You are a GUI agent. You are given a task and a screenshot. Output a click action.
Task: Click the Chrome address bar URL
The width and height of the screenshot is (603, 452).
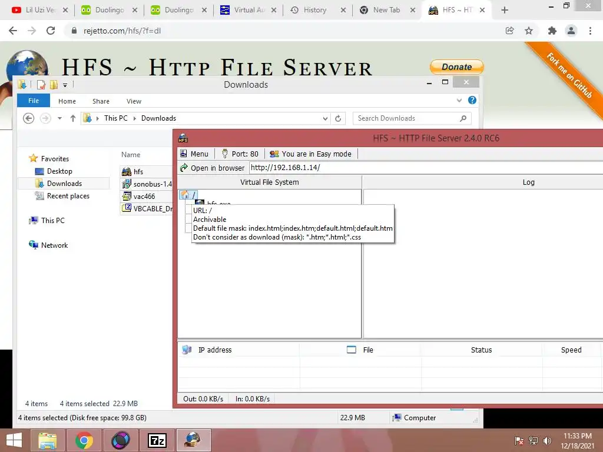122,31
